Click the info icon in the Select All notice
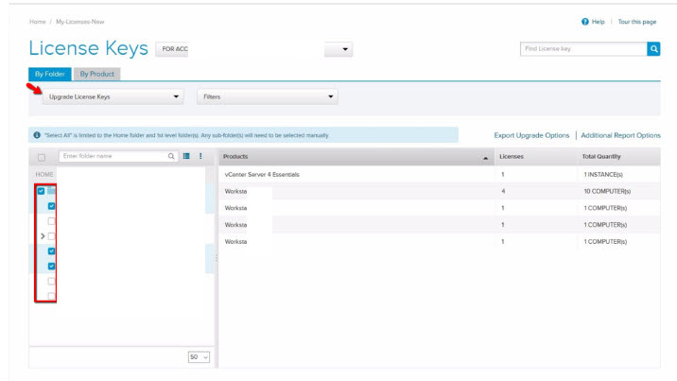This screenshot has width=677, height=381. (x=37, y=135)
